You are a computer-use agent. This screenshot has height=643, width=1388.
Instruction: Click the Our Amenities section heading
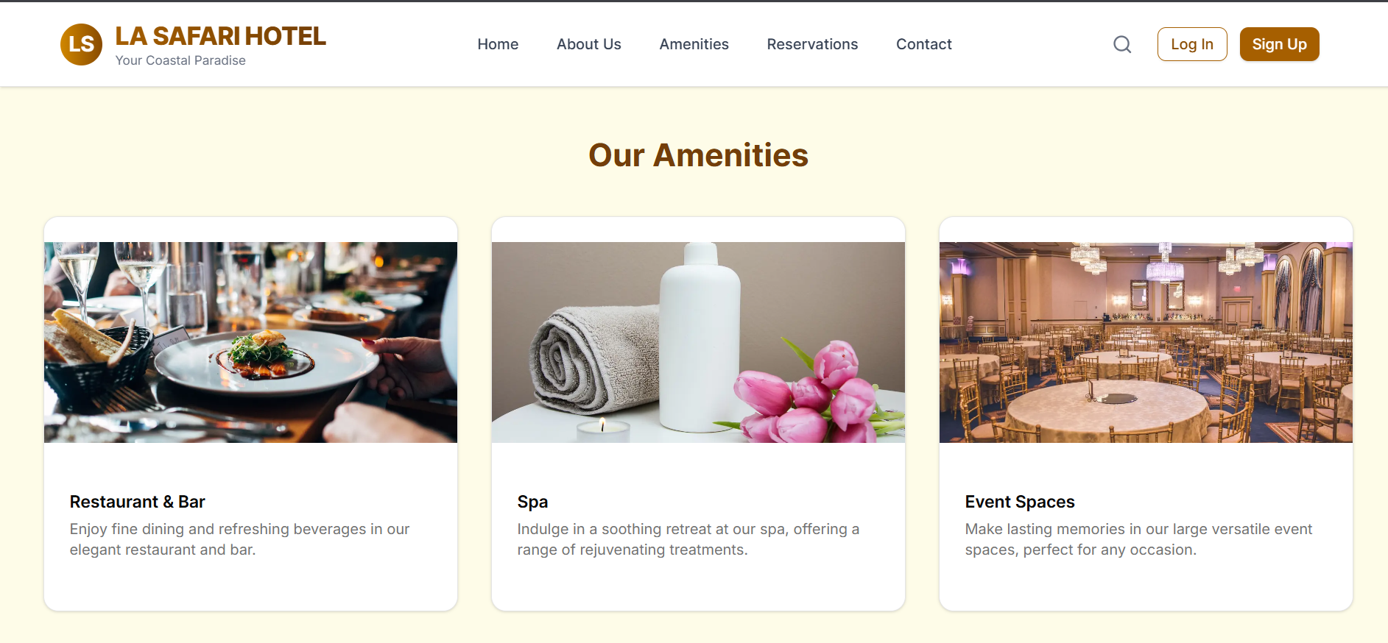tap(698, 155)
